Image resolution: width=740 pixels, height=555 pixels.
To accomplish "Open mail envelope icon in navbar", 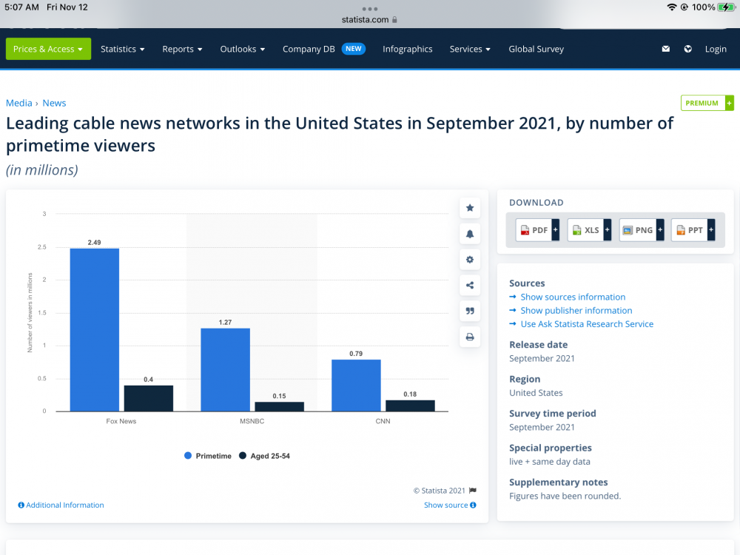I will click(665, 49).
